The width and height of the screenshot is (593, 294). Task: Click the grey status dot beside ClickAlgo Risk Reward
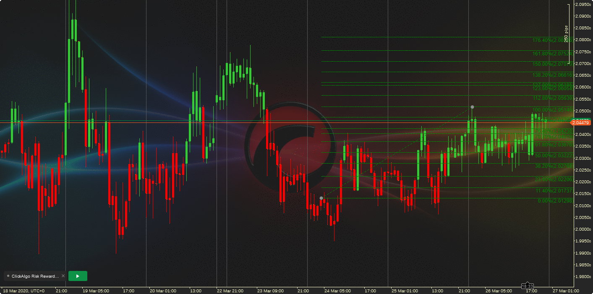[x=8, y=276]
